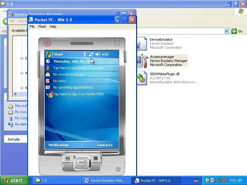Collapse the last W tree node in emulator list

coord(22,88)
